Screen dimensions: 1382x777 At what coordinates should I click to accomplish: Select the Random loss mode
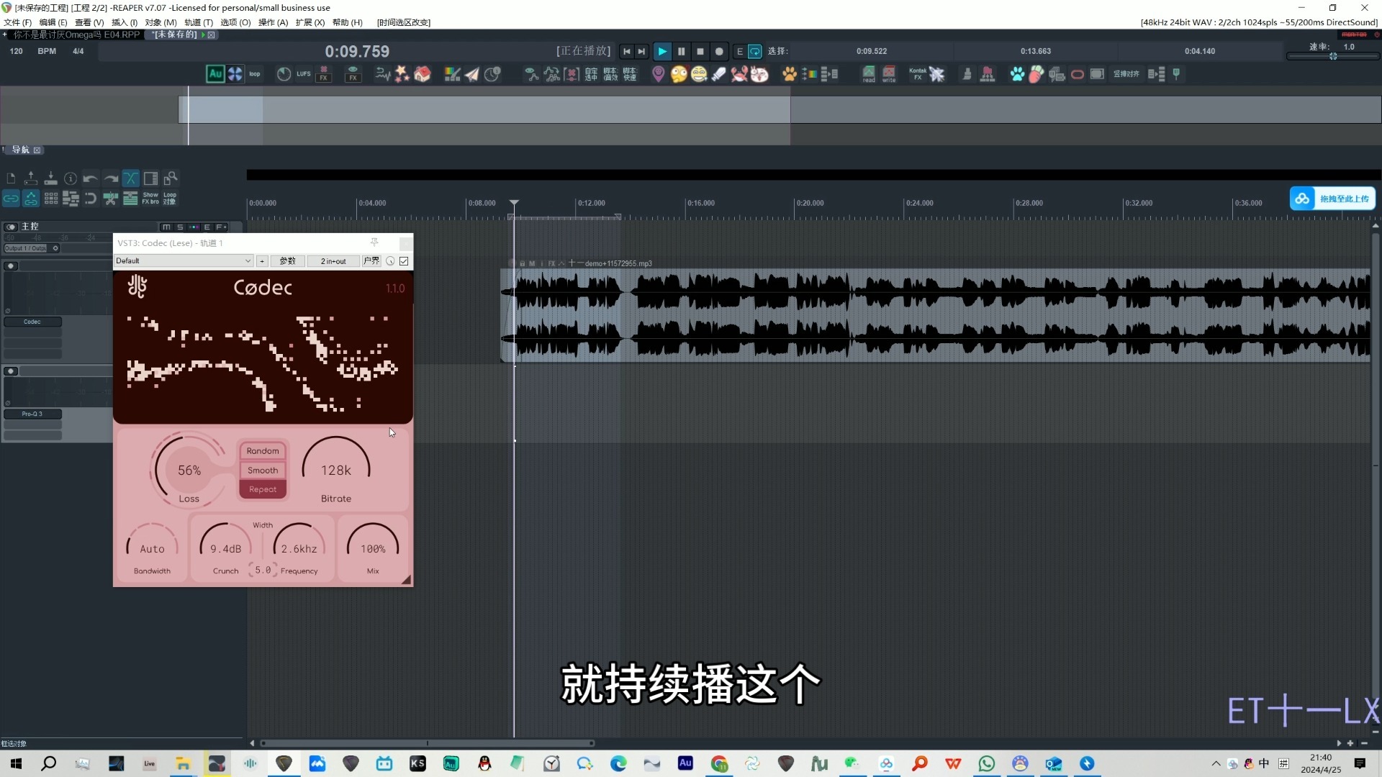263,451
